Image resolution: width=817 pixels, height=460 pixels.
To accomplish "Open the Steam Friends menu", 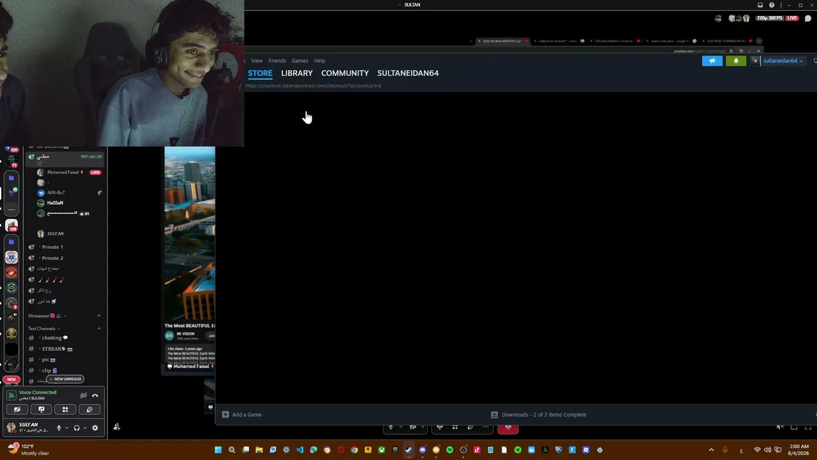I will tap(277, 61).
